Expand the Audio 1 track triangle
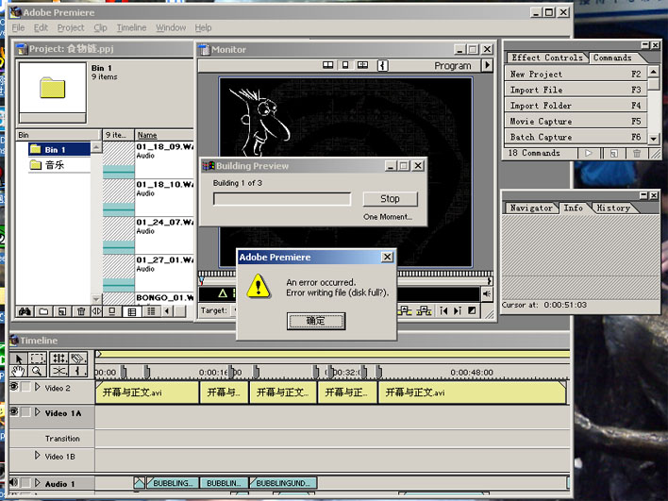The width and height of the screenshot is (668, 501). (38, 483)
